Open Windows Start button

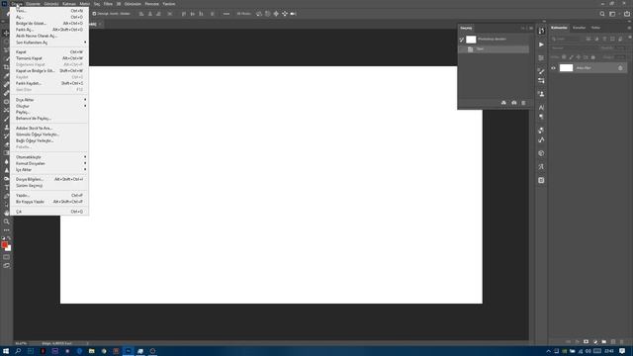point(6,351)
